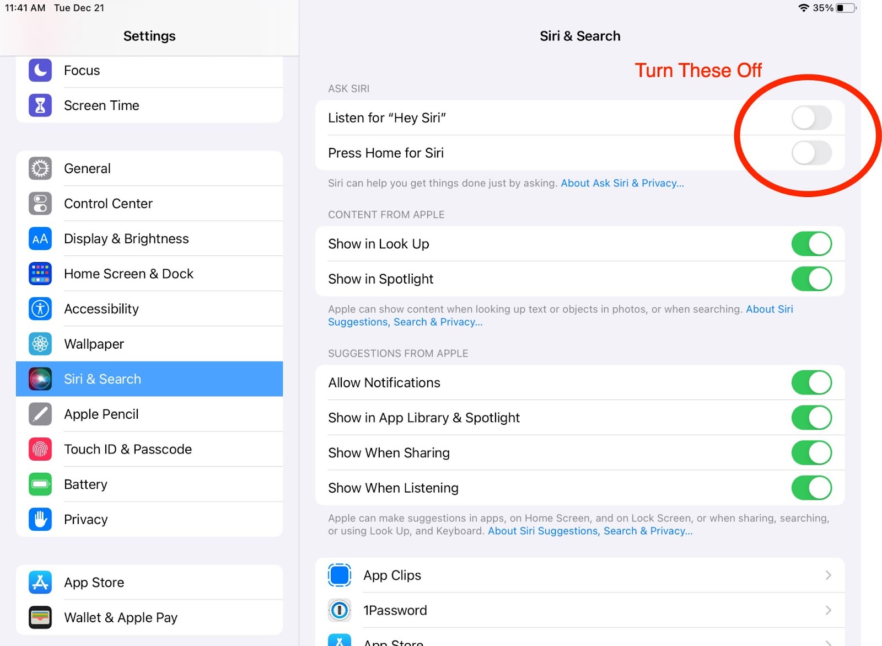Open Wallet & Apple Pay settings
Image resolution: width=882 pixels, height=646 pixels.
pyautogui.click(x=149, y=618)
